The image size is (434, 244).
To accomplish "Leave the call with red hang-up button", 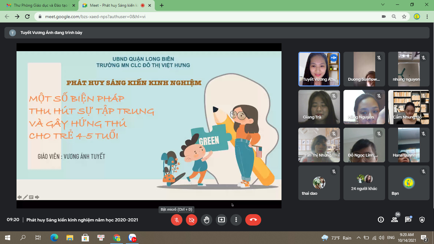I will tap(253, 220).
